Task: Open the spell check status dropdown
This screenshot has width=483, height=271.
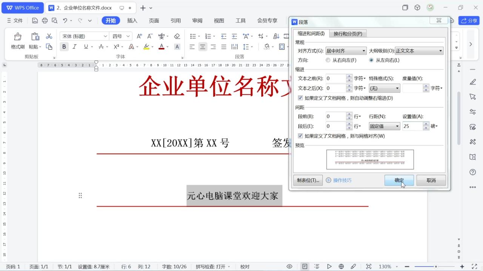Action: [213, 266]
